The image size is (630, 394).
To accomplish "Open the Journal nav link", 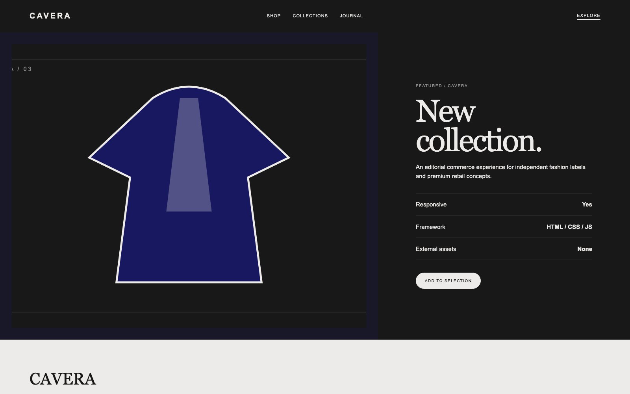I will [351, 16].
